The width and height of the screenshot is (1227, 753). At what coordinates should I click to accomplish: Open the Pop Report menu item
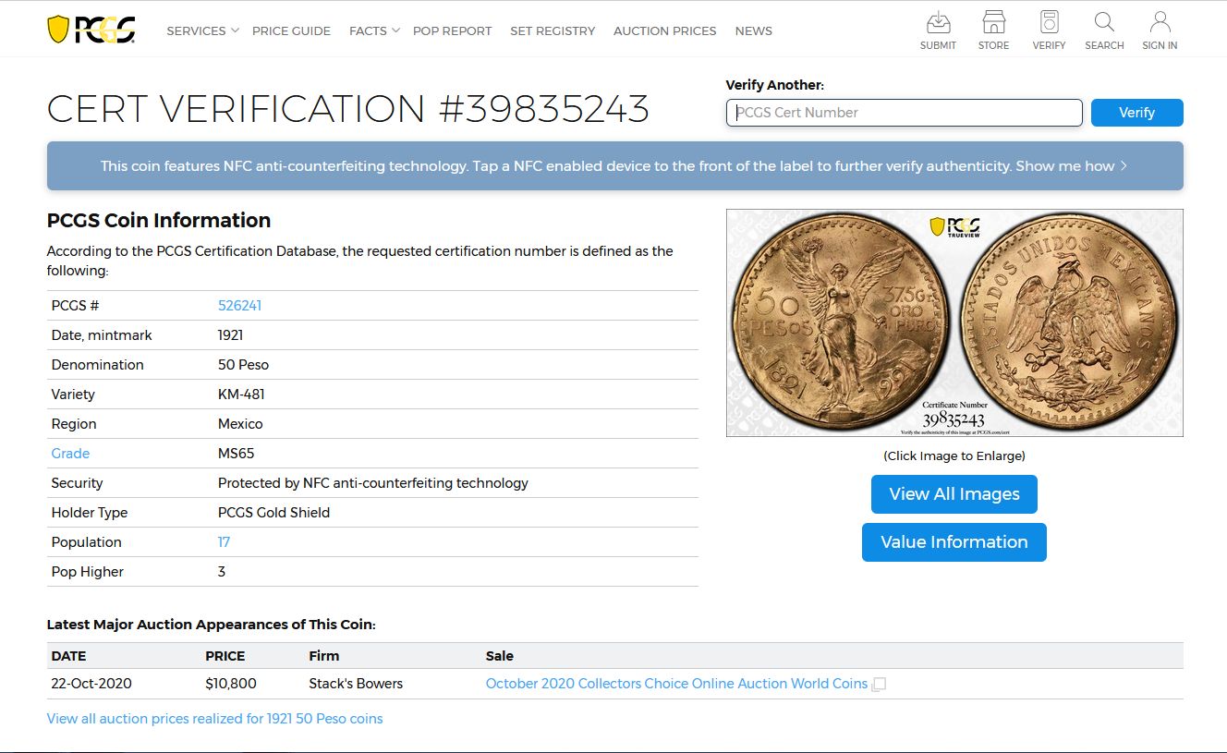452,30
